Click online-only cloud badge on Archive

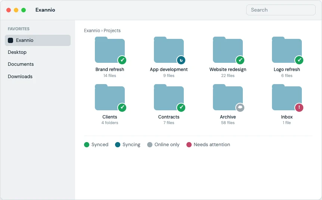pos(240,108)
